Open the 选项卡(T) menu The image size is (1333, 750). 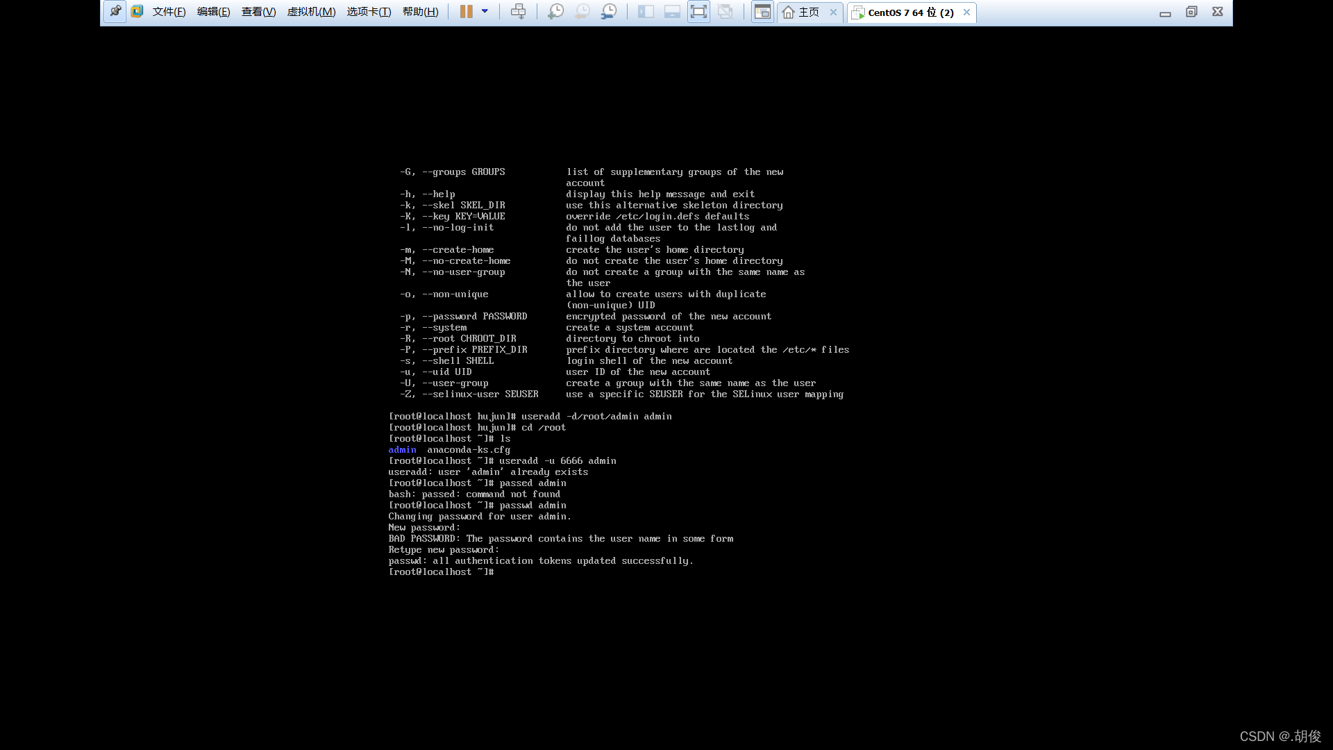(369, 12)
